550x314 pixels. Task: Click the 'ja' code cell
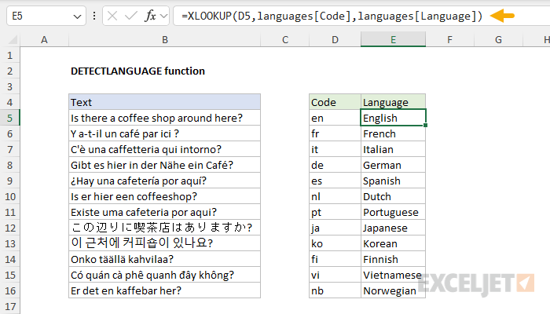335,228
